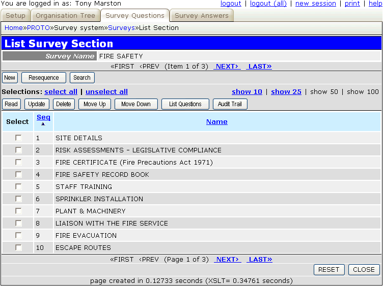Toggle checkbox for SPRINKLER INSTALLATION
383x286 pixels.
coord(18,199)
